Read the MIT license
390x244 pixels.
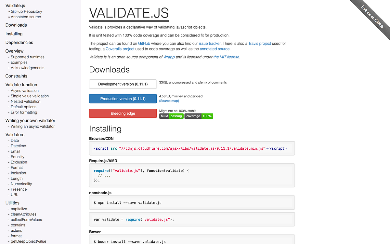click(226, 57)
